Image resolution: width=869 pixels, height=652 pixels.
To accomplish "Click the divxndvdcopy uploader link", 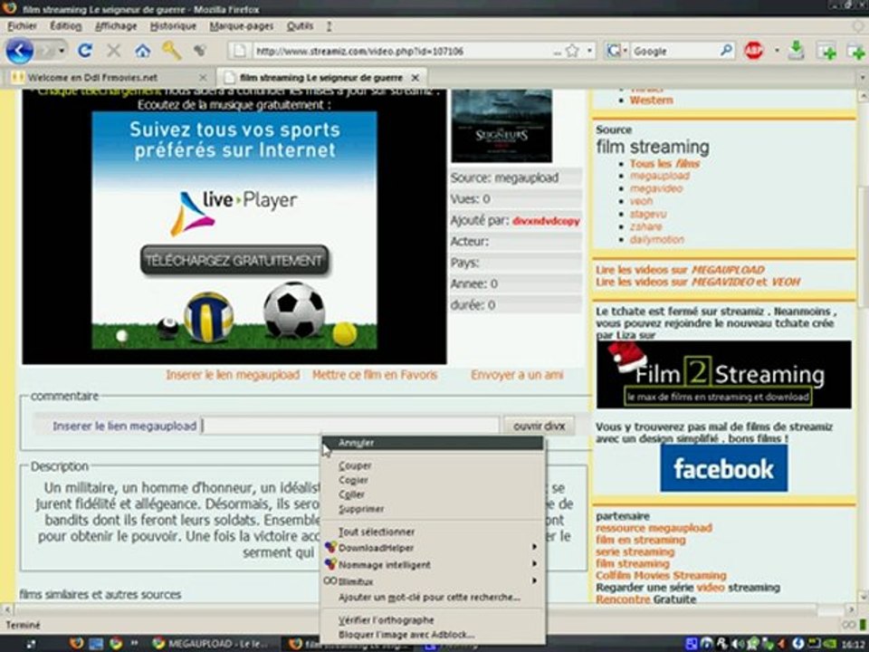I will tap(546, 221).
